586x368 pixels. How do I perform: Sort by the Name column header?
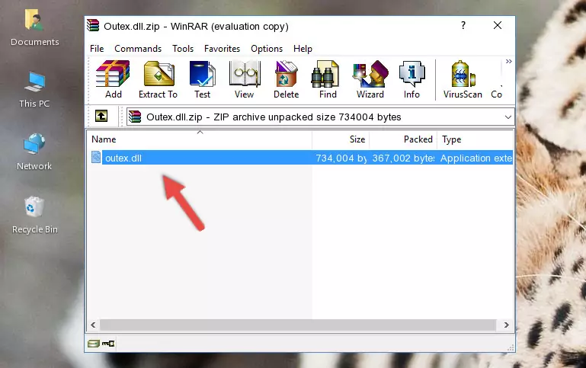click(x=200, y=139)
